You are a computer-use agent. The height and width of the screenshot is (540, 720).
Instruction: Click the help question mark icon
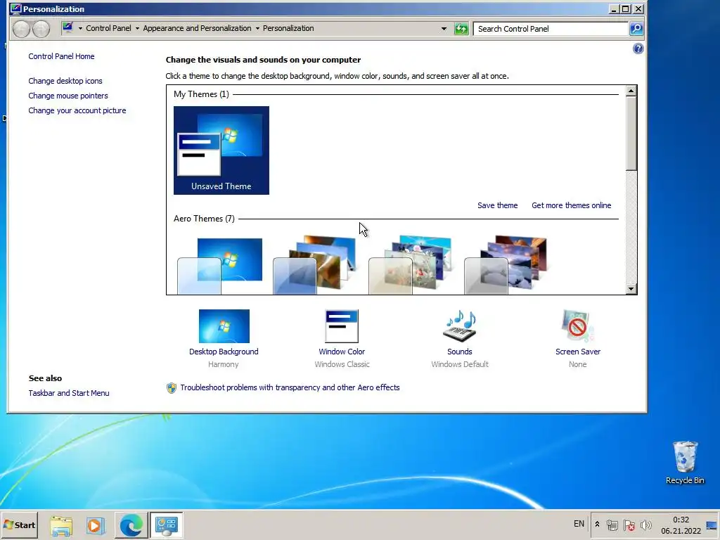[638, 49]
